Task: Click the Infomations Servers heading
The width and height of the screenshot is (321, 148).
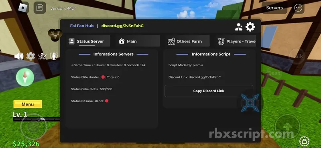Action: [114, 54]
